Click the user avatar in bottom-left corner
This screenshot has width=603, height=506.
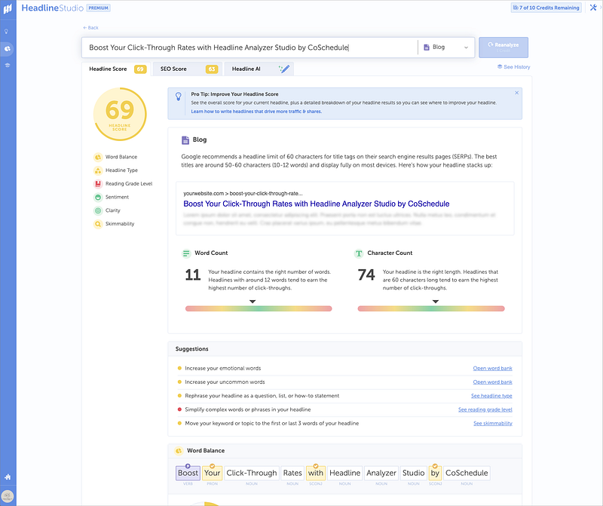[8, 495]
